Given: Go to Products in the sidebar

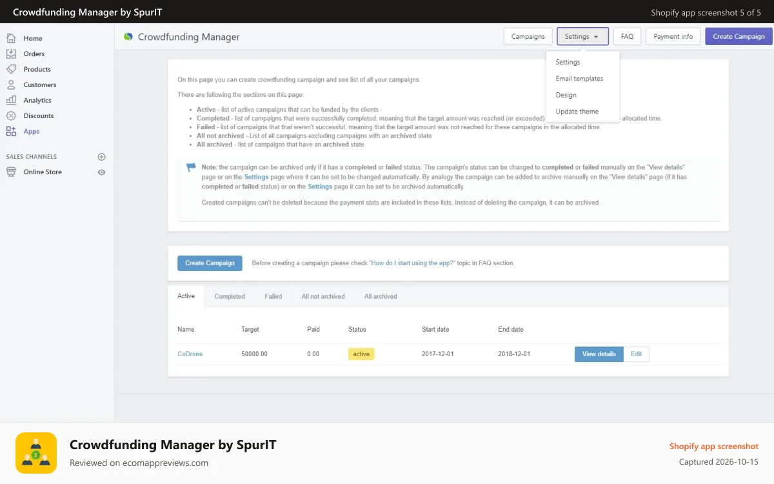Looking at the screenshot, I should 37,69.
